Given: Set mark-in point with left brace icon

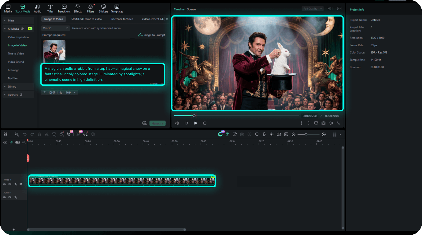Looking at the screenshot, I should pyautogui.click(x=301, y=123).
